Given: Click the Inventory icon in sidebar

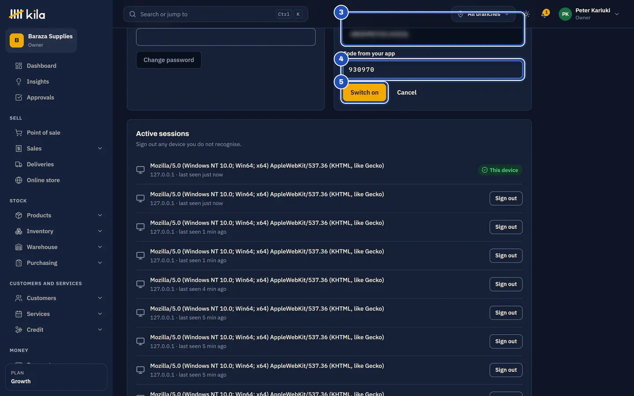Looking at the screenshot, I should [x=18, y=231].
